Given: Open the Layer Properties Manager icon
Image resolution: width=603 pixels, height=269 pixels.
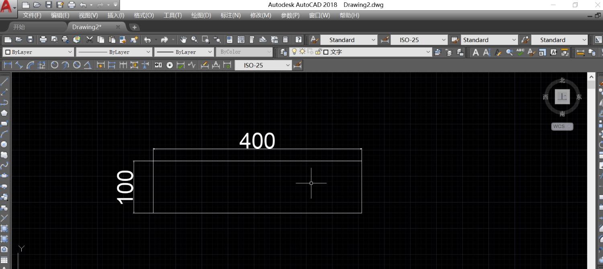Looking at the screenshot, I should pos(284,52).
